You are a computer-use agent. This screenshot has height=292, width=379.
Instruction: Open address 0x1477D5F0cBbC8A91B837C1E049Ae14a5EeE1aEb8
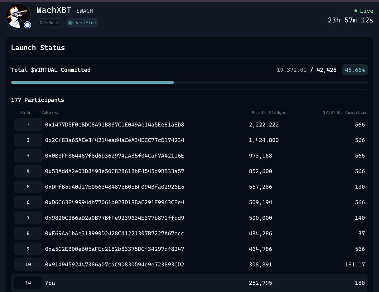click(x=115, y=125)
